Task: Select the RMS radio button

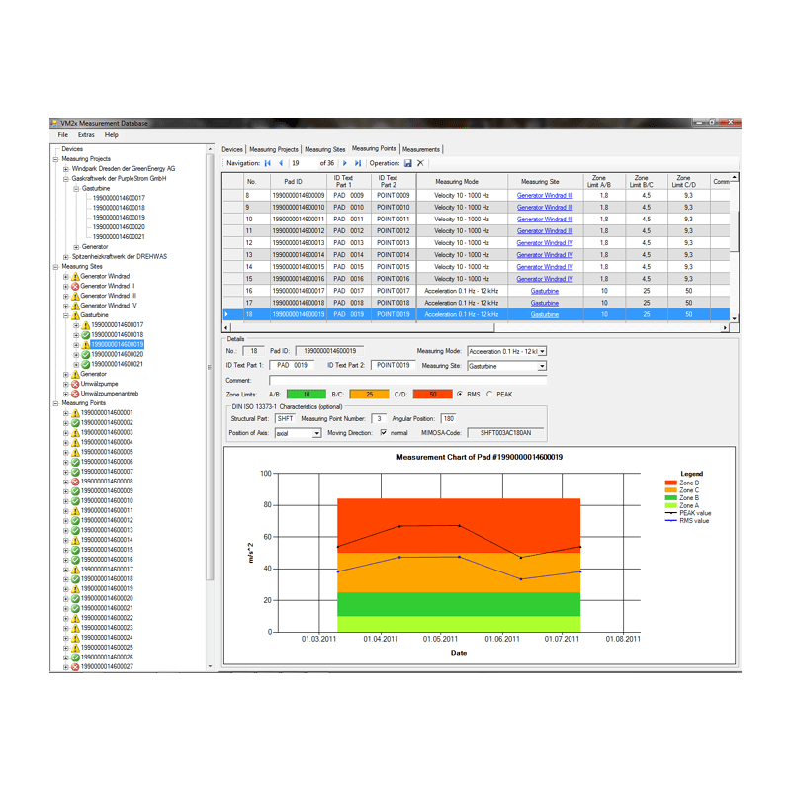Action: [x=460, y=394]
